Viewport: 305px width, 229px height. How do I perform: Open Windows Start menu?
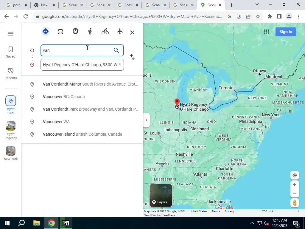(x=7, y=223)
